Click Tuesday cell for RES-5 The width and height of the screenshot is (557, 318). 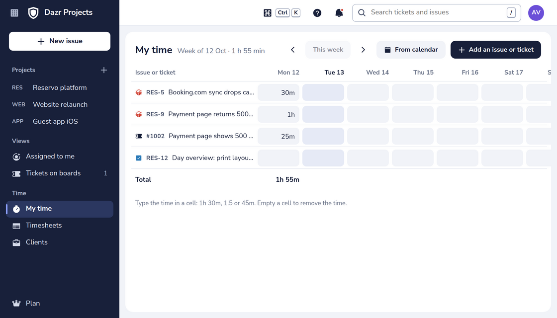(323, 92)
